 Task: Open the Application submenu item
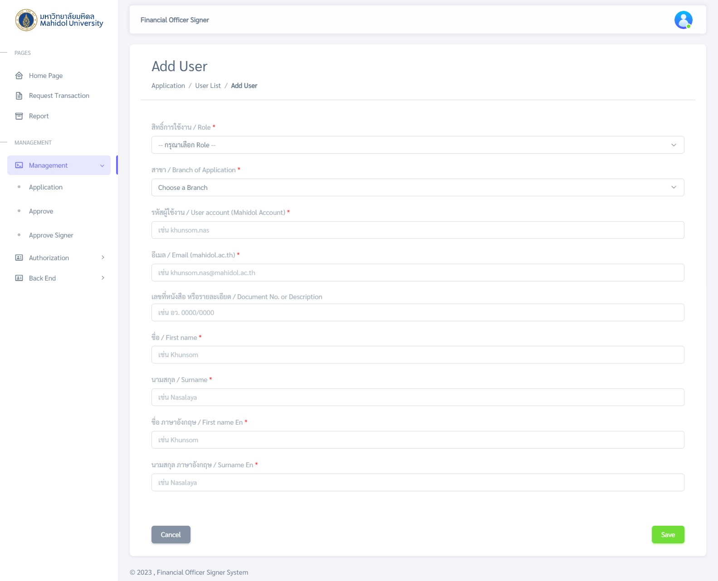point(46,187)
